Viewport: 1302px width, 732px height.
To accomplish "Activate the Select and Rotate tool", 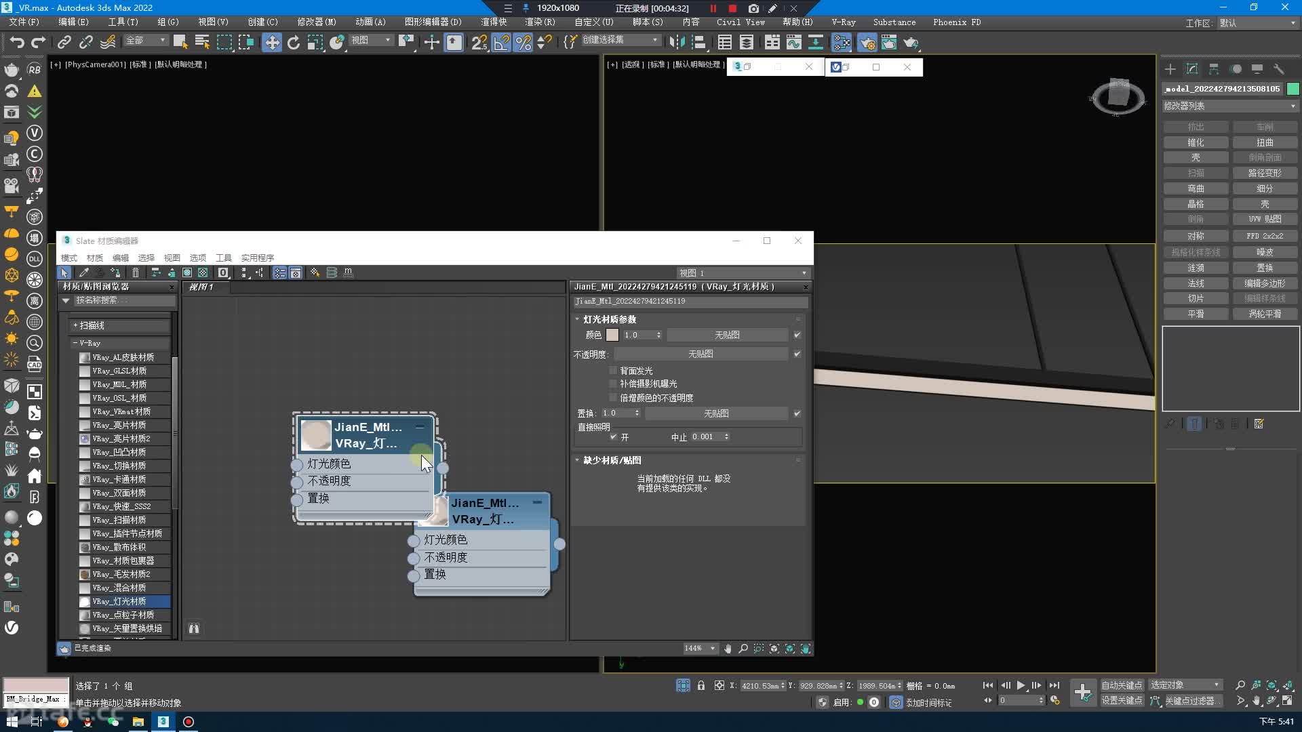I will click(293, 42).
